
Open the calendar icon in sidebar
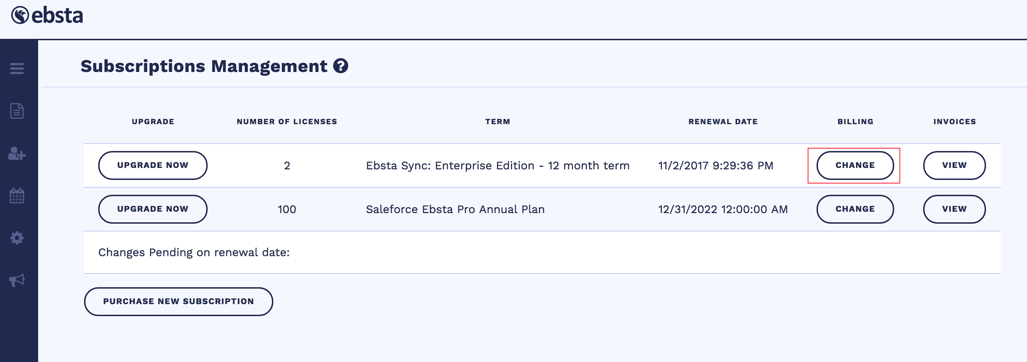(17, 195)
